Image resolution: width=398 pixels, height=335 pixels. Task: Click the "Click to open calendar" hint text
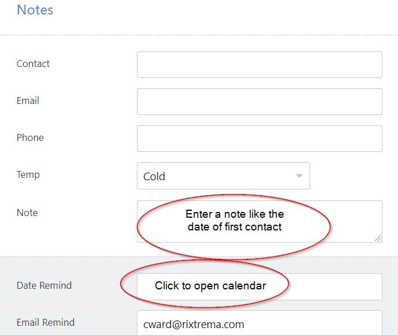pos(210,285)
